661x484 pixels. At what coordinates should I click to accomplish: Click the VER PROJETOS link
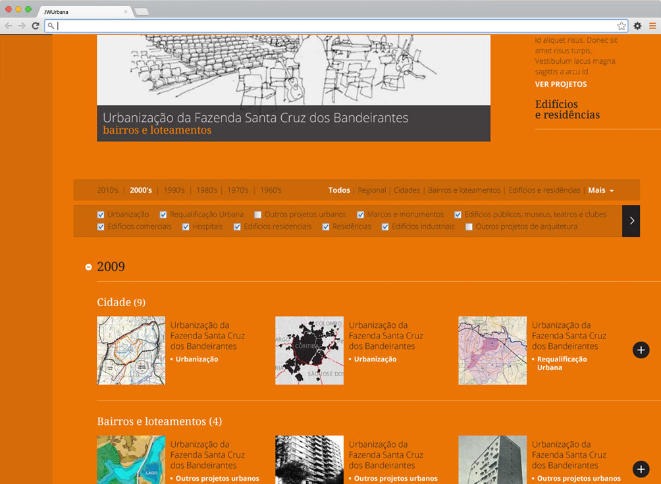click(560, 84)
